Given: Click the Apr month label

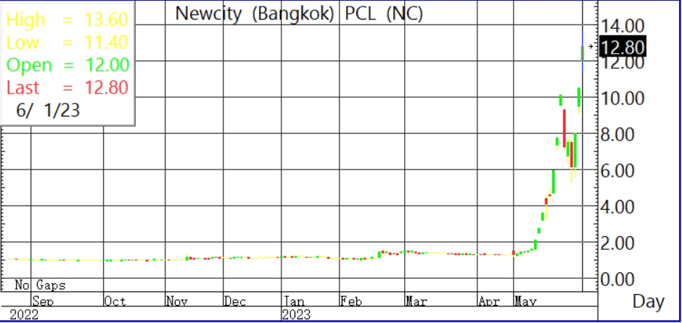Looking at the screenshot, I should tap(489, 301).
